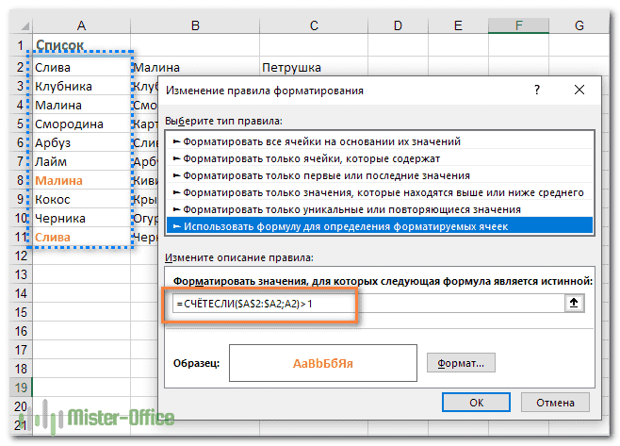Select rule type 'уникальные или повторяющиеся значения'

point(380,209)
